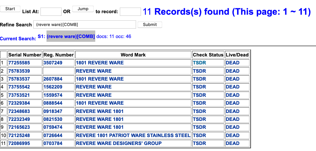Screen dimensions: 316x151
Task: Check TSDR status for serial 72125248
Action: (200, 135)
